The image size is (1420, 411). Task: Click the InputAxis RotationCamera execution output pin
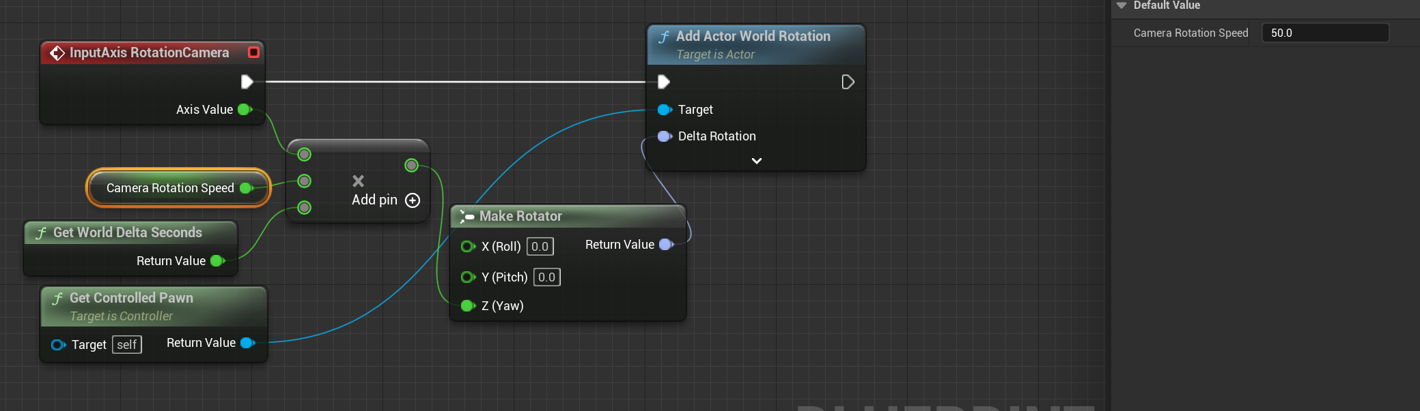[247, 82]
